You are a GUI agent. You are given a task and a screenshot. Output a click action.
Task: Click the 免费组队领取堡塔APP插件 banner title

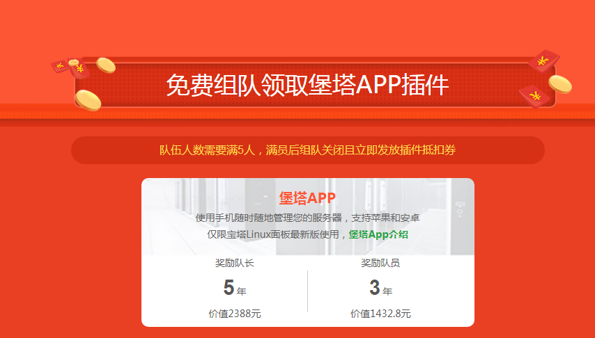(307, 85)
